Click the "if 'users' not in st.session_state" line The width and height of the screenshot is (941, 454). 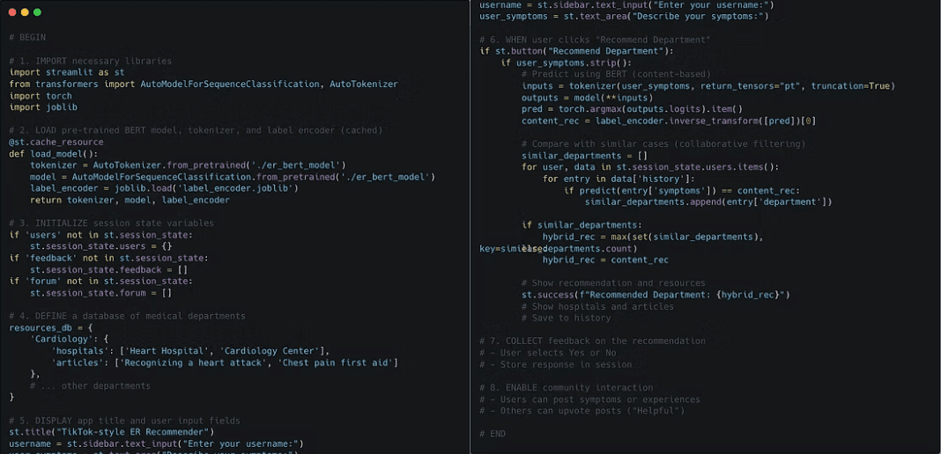100,235
